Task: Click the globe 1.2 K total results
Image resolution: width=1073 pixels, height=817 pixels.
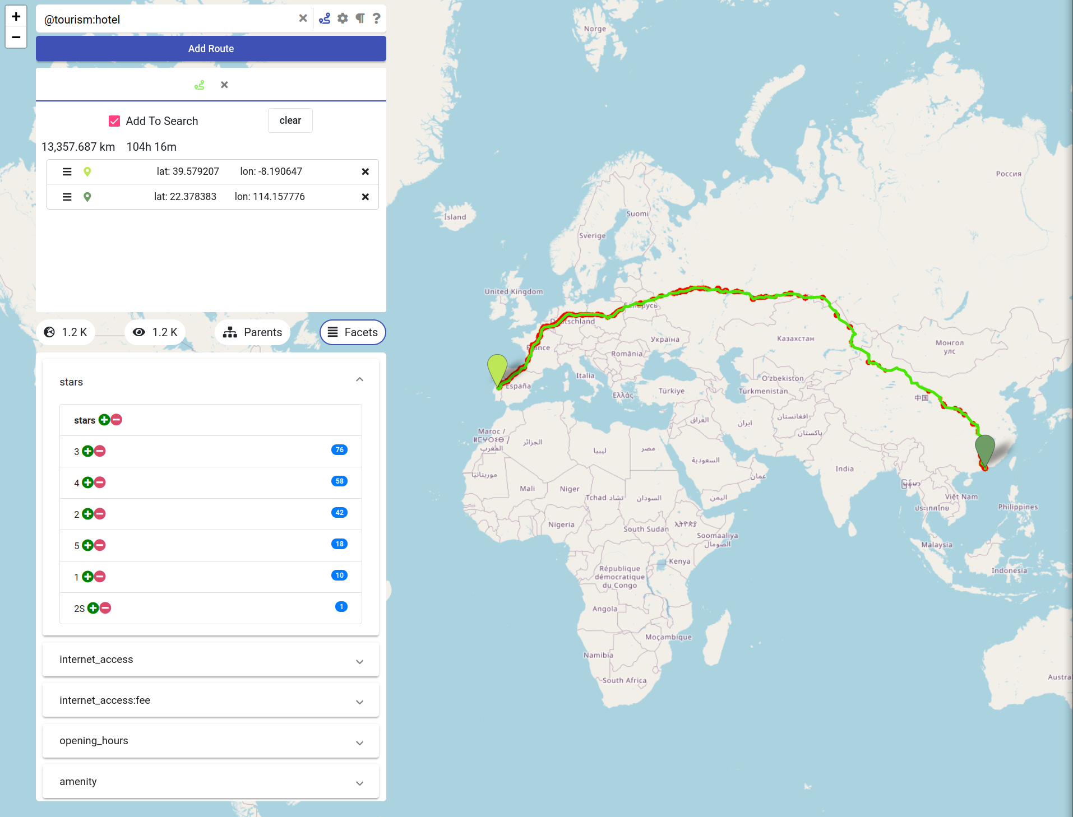Action: coord(66,332)
